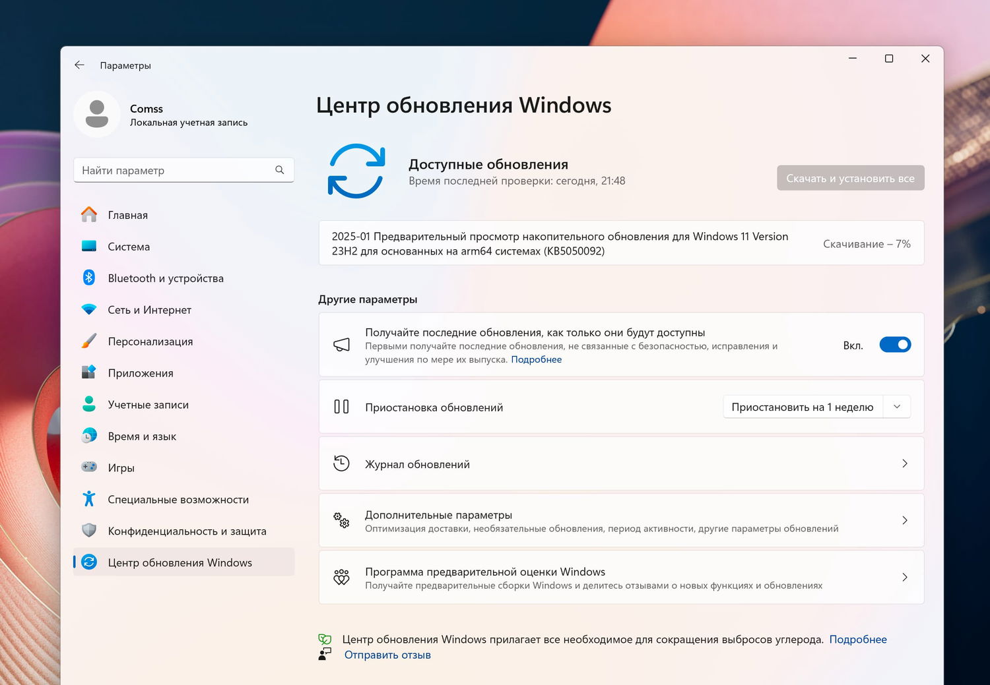Viewport: 990px width, 685px height.
Task: Navigate to Приложения
Action: pyautogui.click(x=183, y=373)
